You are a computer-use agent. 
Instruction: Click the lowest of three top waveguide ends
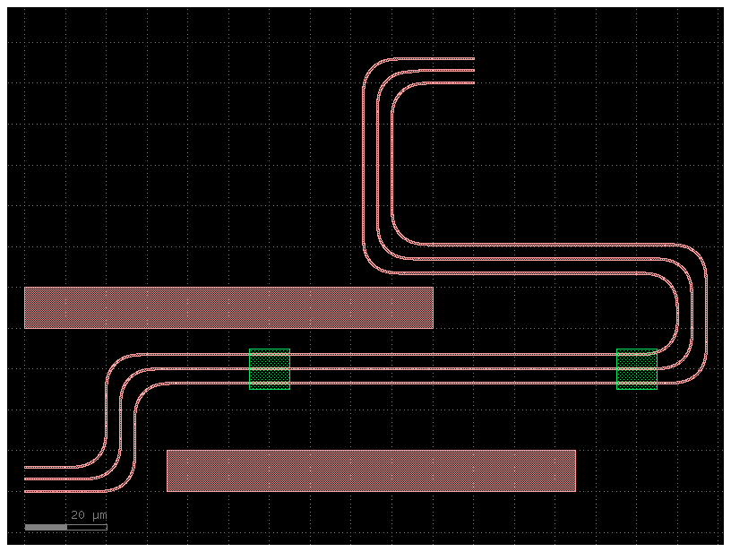click(x=472, y=83)
